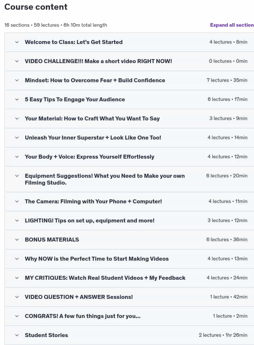Select VIDEO QUESTION + ANSWER Sessions heading
254x345 pixels.
coord(79,297)
